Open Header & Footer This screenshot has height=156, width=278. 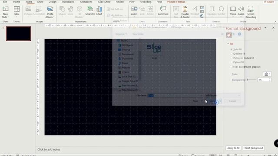tap(185, 12)
